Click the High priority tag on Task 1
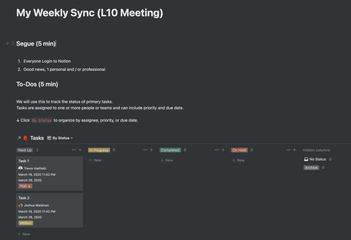 (25, 186)
